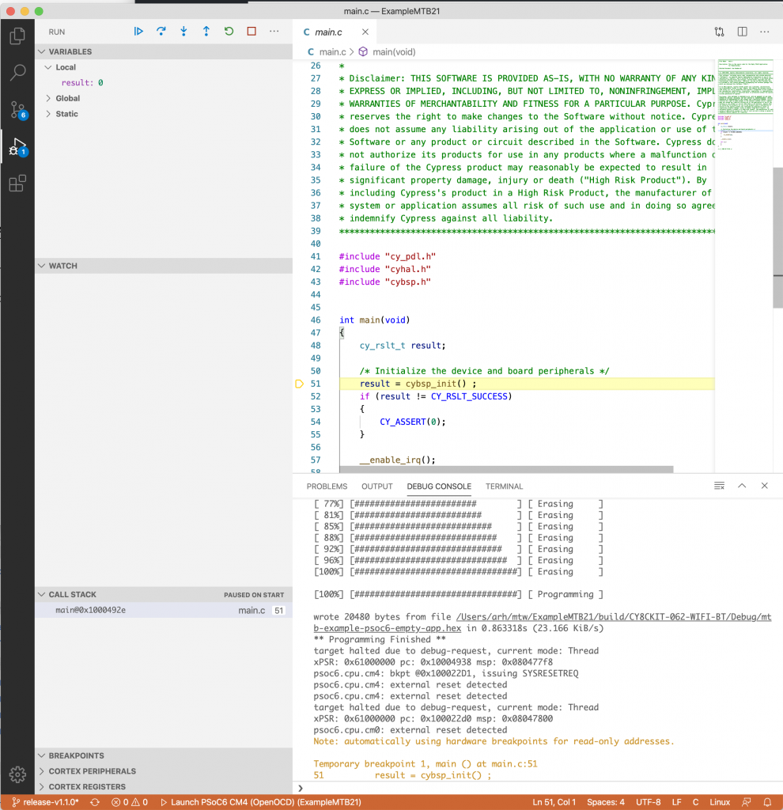Viewport: 783px width, 810px height.
Task: Toggle the split editor layout icon
Action: point(742,32)
